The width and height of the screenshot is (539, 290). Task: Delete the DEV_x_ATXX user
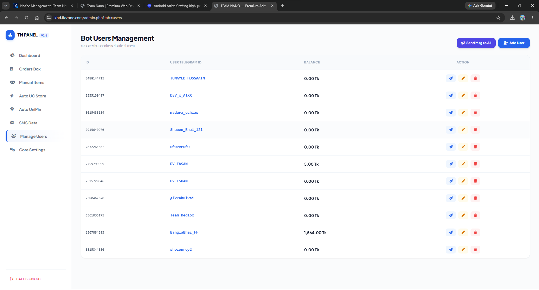(475, 95)
